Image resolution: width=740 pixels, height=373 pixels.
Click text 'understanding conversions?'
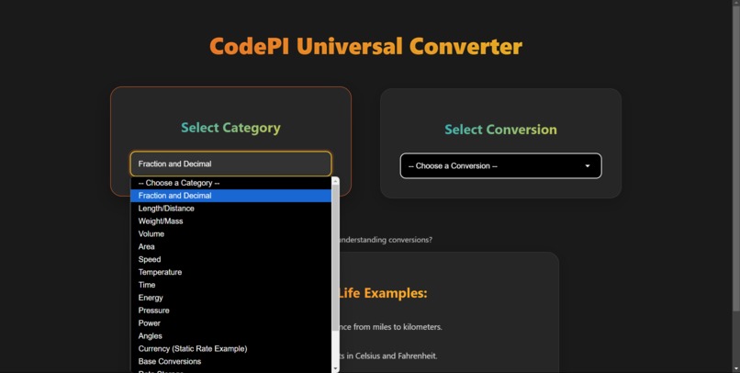tap(386, 240)
